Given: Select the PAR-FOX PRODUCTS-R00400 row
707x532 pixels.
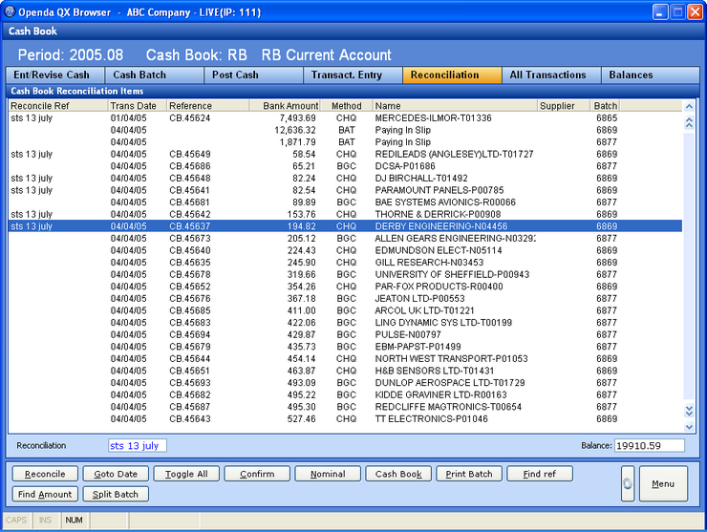Looking at the screenshot, I should (346, 287).
